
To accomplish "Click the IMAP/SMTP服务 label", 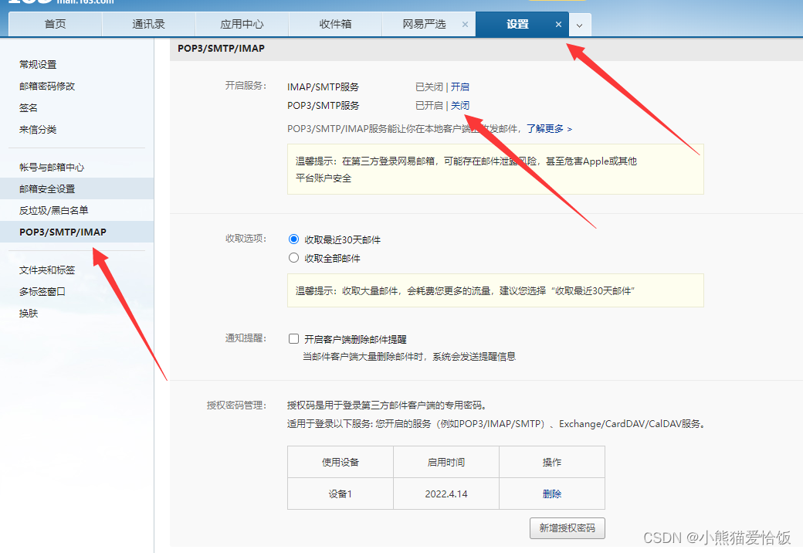I will pyautogui.click(x=324, y=87).
